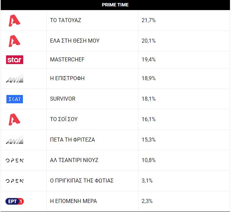
Task: Select the SURVIVOR program title
Action: pos(63,99)
